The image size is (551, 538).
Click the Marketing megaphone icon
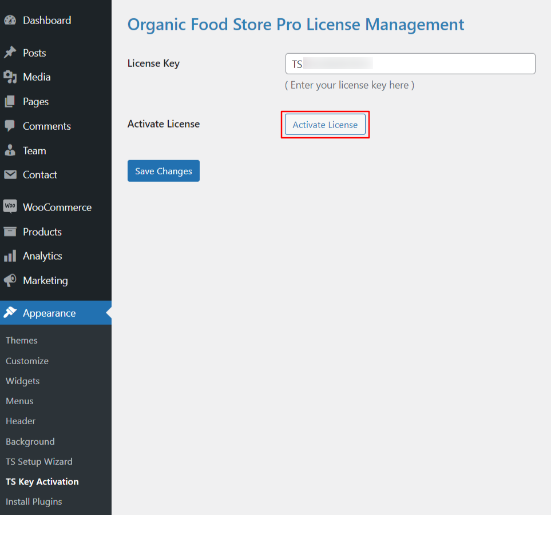coord(10,281)
